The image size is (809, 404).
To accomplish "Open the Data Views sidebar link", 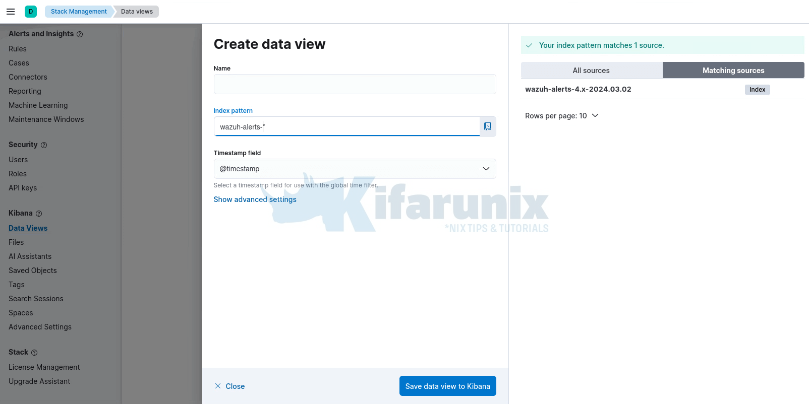I will tap(28, 228).
